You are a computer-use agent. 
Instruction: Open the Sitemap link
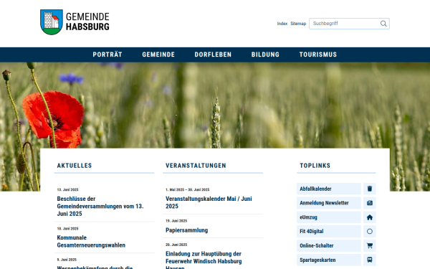pyautogui.click(x=298, y=24)
